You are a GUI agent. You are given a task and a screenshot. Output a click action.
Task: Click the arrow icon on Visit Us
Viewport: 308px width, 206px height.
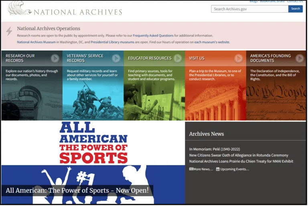239,59
